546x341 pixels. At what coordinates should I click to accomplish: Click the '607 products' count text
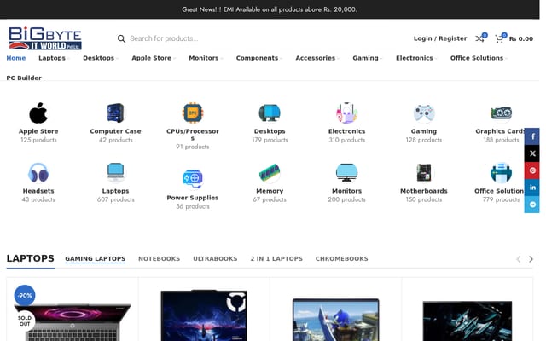click(116, 199)
